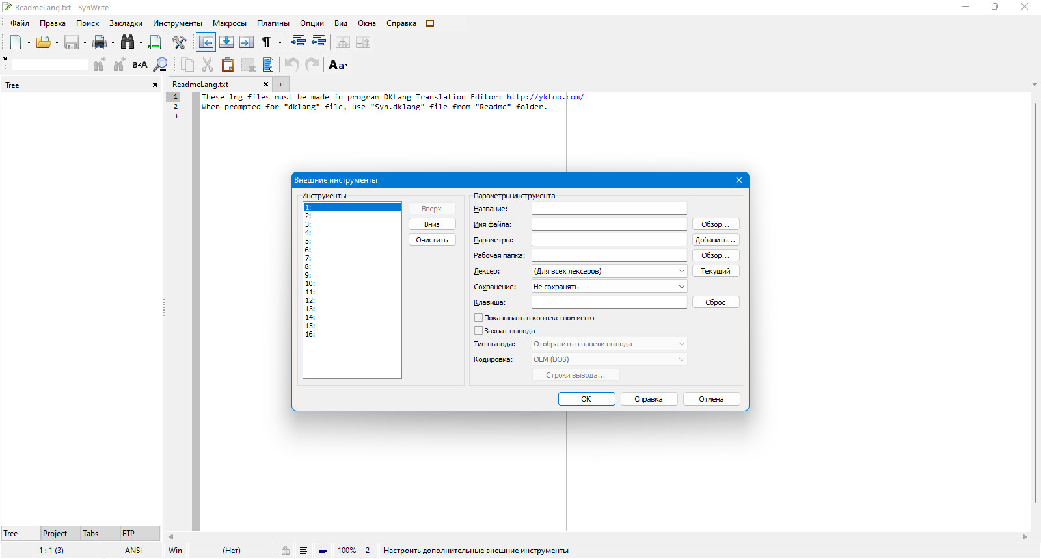Image resolution: width=1041 pixels, height=559 pixels.
Task: Select tool slot 5 in the Инструменты list
Action: [352, 241]
